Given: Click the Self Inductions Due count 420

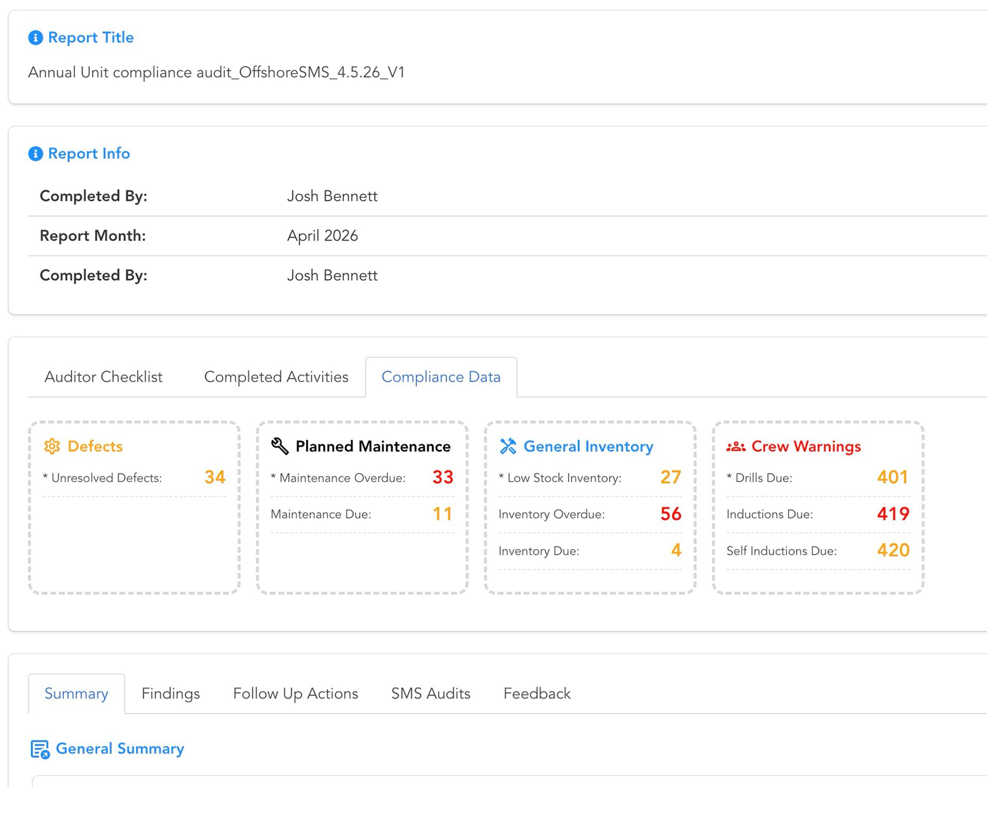Looking at the screenshot, I should (x=893, y=551).
